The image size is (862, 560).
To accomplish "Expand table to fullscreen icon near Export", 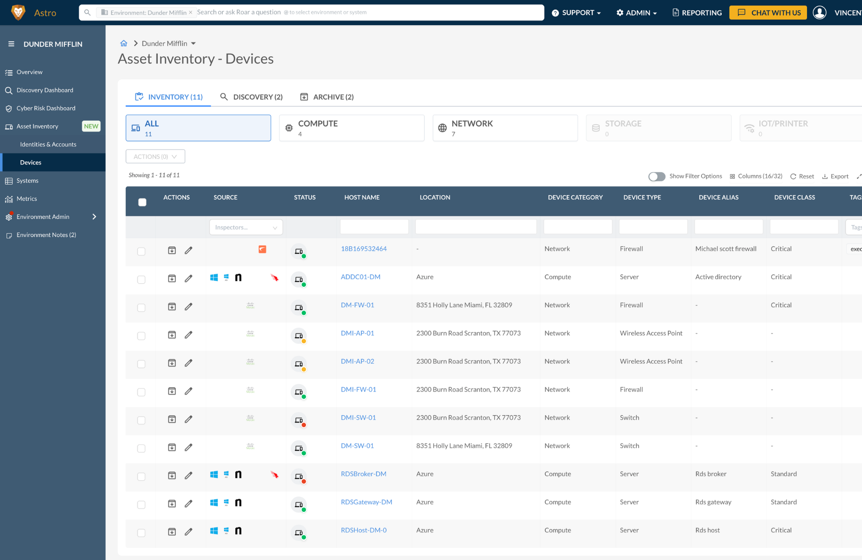I will (x=859, y=176).
